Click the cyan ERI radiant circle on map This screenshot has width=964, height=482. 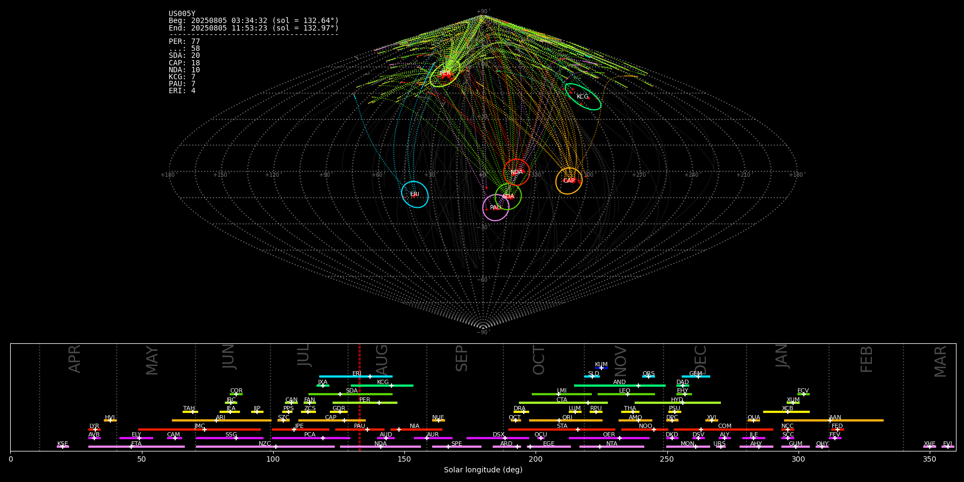(415, 194)
